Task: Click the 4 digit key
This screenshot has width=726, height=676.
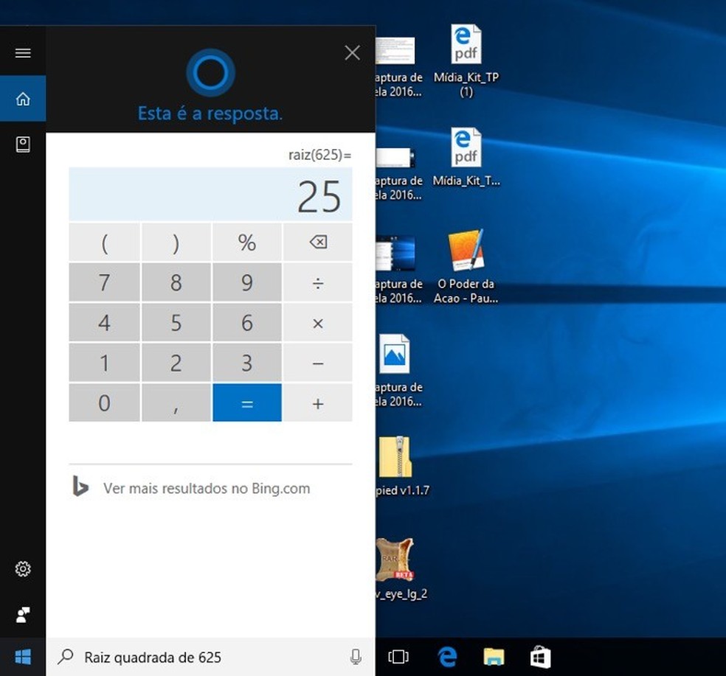Action: pos(105,322)
